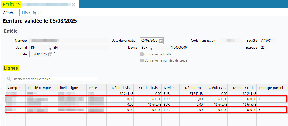Image resolution: width=288 pixels, height=126 pixels.
Task: Click the Société field showing AKSAS
Action: [268, 41]
